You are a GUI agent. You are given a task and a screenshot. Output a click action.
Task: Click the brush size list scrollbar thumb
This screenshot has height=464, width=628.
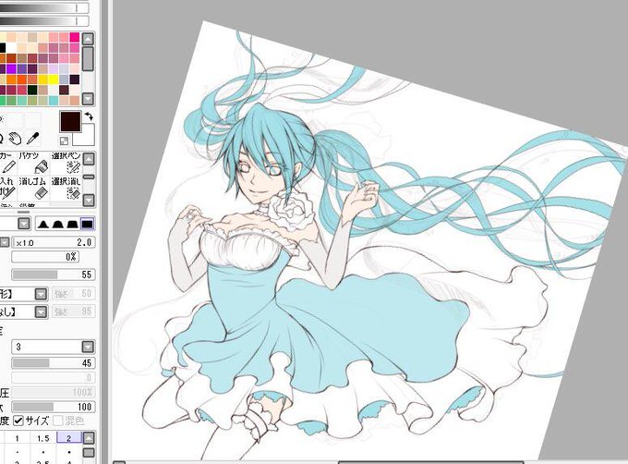tap(89, 453)
